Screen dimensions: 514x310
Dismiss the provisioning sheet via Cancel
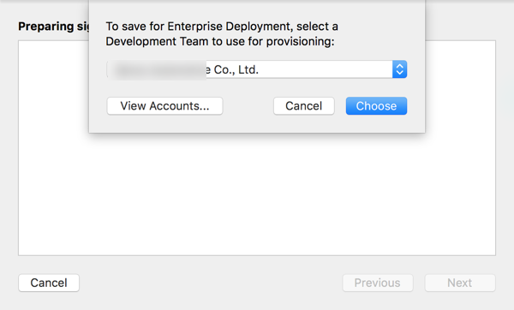pos(304,106)
